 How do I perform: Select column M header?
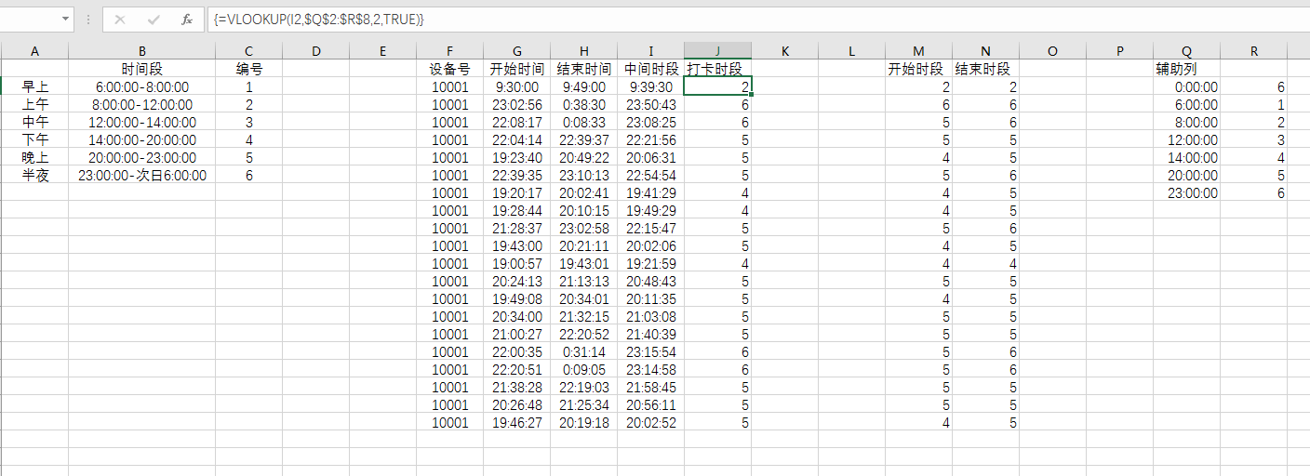pos(918,51)
